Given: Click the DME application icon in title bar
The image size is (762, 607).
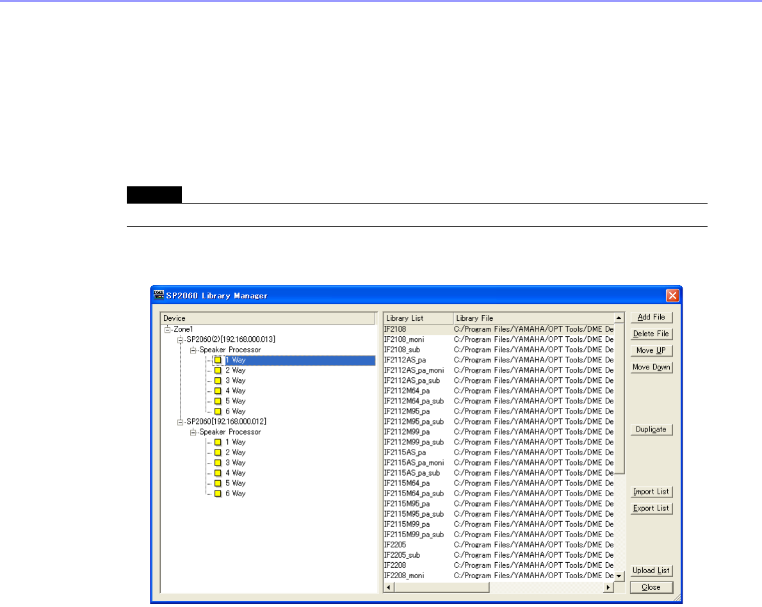Looking at the screenshot, I should click(159, 295).
